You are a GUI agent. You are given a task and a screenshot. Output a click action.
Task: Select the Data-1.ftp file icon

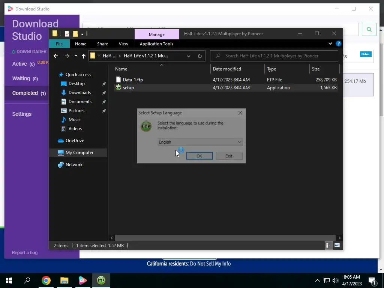[x=118, y=79]
